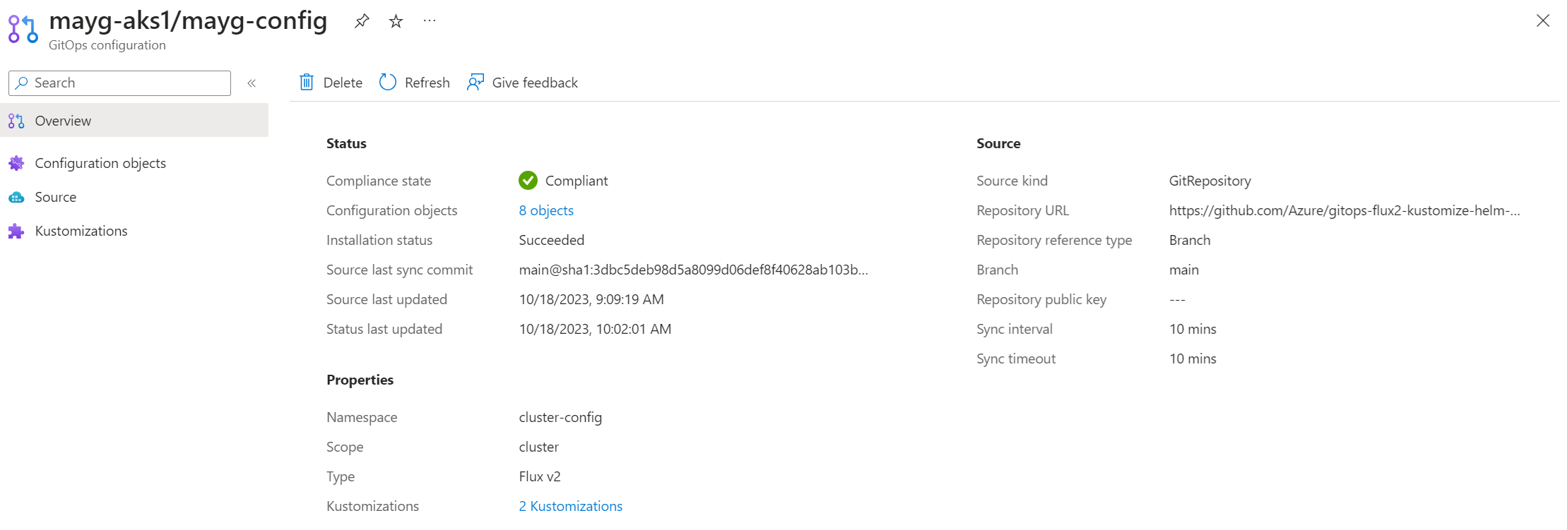Collapse the sidebar navigation menu
This screenshot has width=1567, height=530.
[252, 83]
